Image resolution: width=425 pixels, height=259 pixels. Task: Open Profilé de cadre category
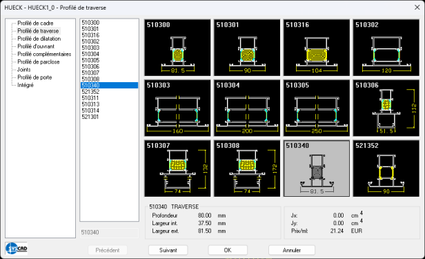coord(35,23)
